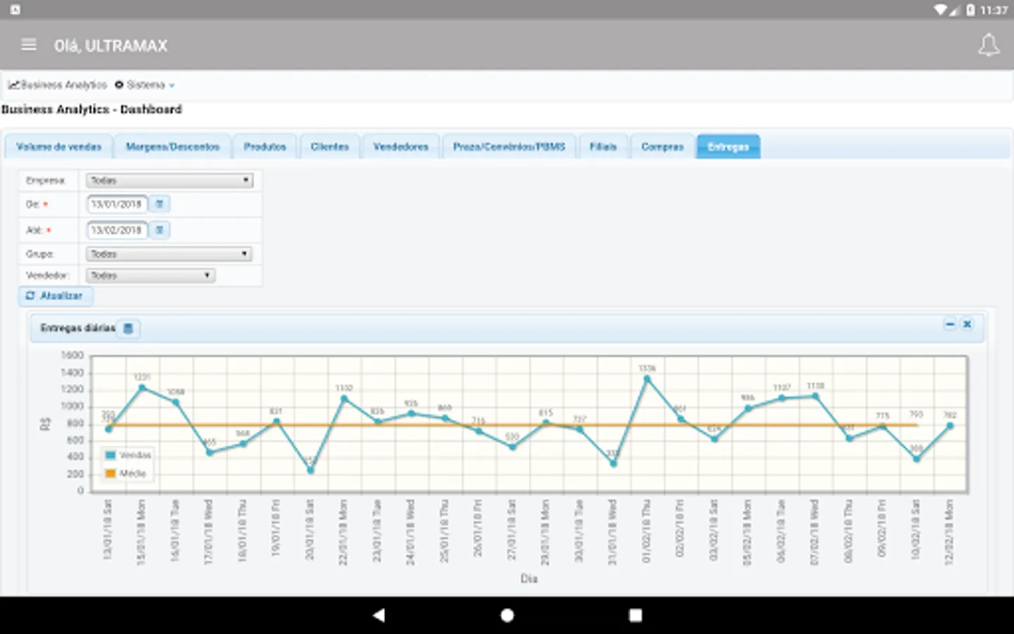Click the Vendas legend color swatch
Image resolution: width=1014 pixels, height=634 pixels.
[x=110, y=455]
